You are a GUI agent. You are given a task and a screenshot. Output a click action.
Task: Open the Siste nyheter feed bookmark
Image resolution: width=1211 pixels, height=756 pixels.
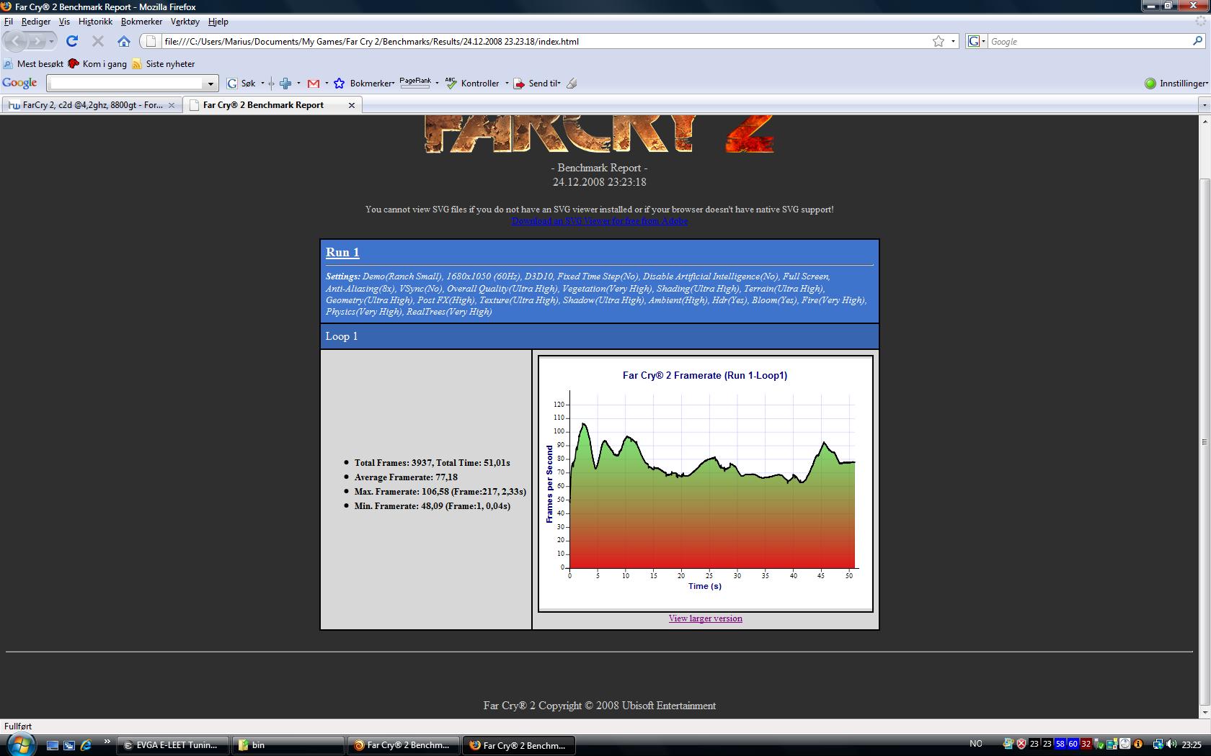point(163,64)
